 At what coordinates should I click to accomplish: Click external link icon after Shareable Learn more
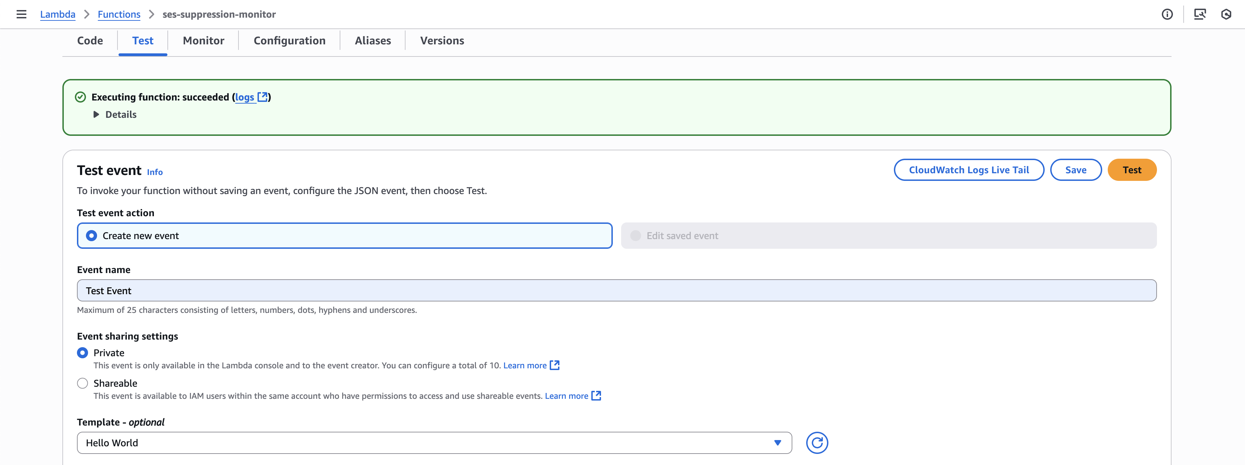[x=597, y=396]
